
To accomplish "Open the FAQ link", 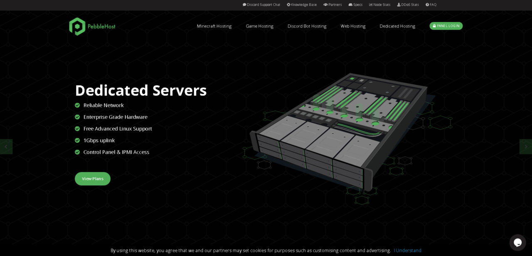I will (x=431, y=5).
